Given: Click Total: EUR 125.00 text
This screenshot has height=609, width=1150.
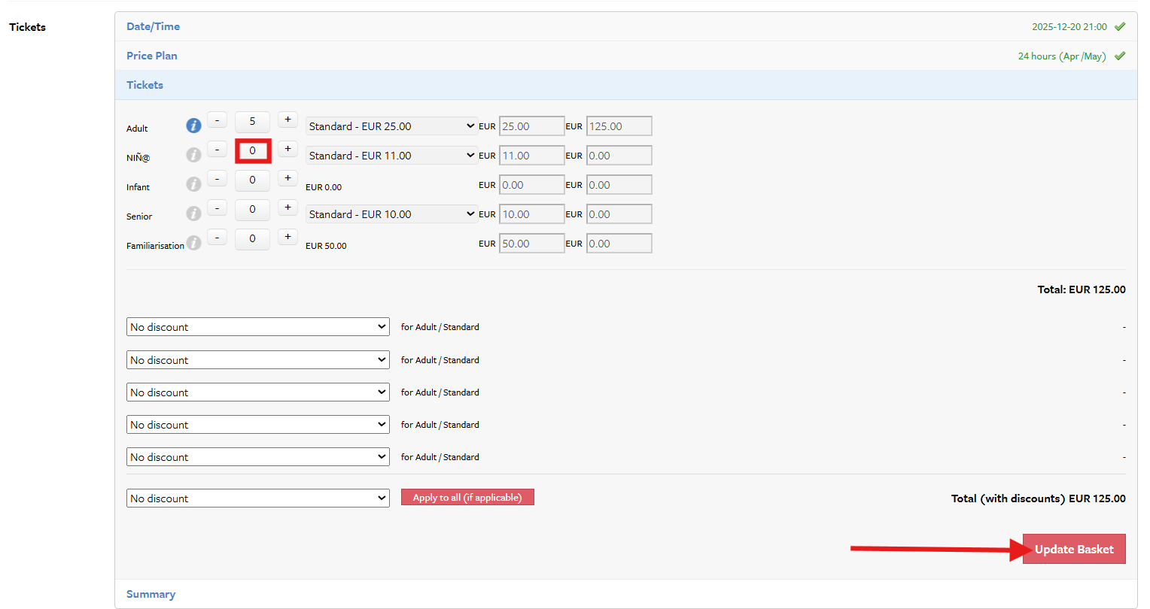Looking at the screenshot, I should pyautogui.click(x=1082, y=289).
